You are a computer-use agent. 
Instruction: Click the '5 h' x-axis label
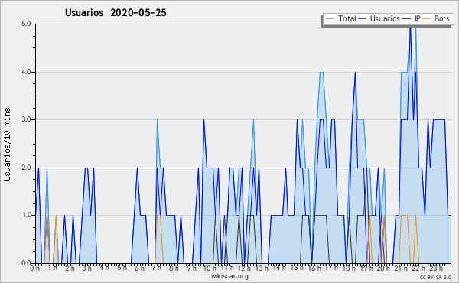122,268
